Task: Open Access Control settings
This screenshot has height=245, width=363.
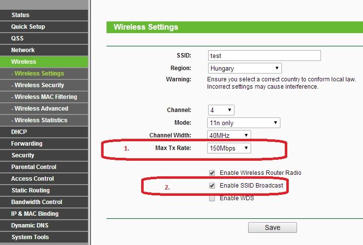Action: [44, 179]
